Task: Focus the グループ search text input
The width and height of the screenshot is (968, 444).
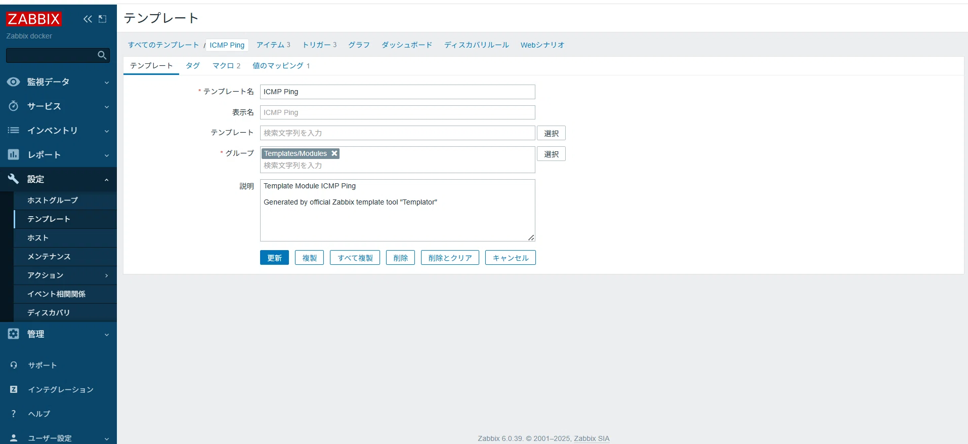Action: click(398, 166)
